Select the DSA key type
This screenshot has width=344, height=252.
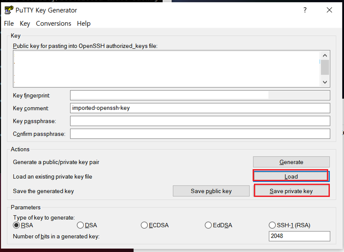pos(87,225)
